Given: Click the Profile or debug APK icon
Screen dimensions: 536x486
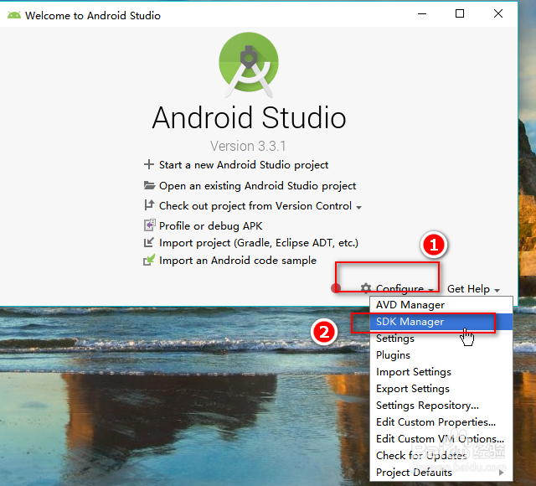Looking at the screenshot, I should pos(149,225).
